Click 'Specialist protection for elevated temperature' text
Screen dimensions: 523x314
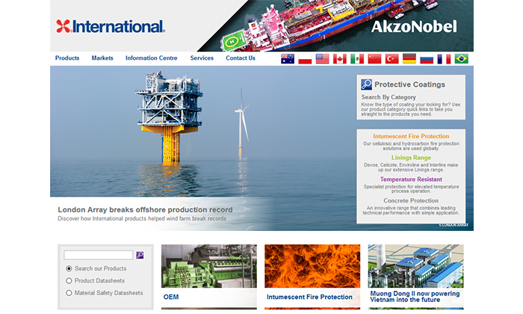pyautogui.click(x=411, y=189)
